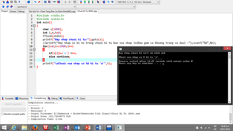
Task: Click the console window vertical scrollbar
Action: tap(229, 78)
